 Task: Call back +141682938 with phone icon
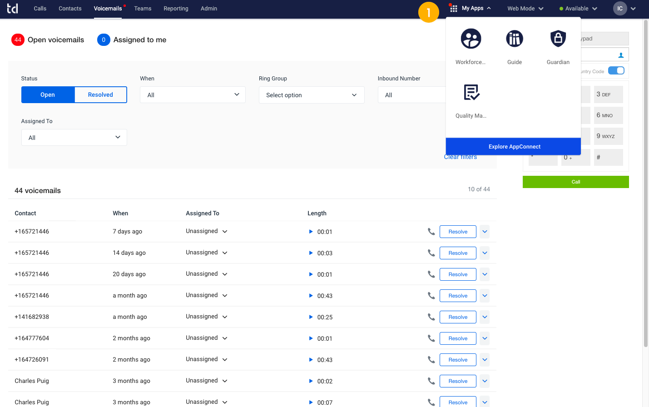431,317
